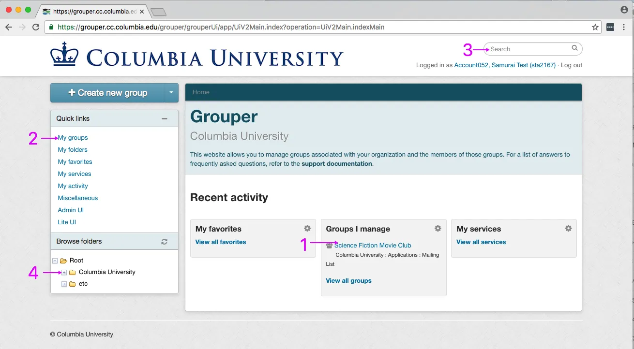The image size is (634, 349).
Task: Click Account052, Samurai Test user link
Action: click(x=505, y=65)
